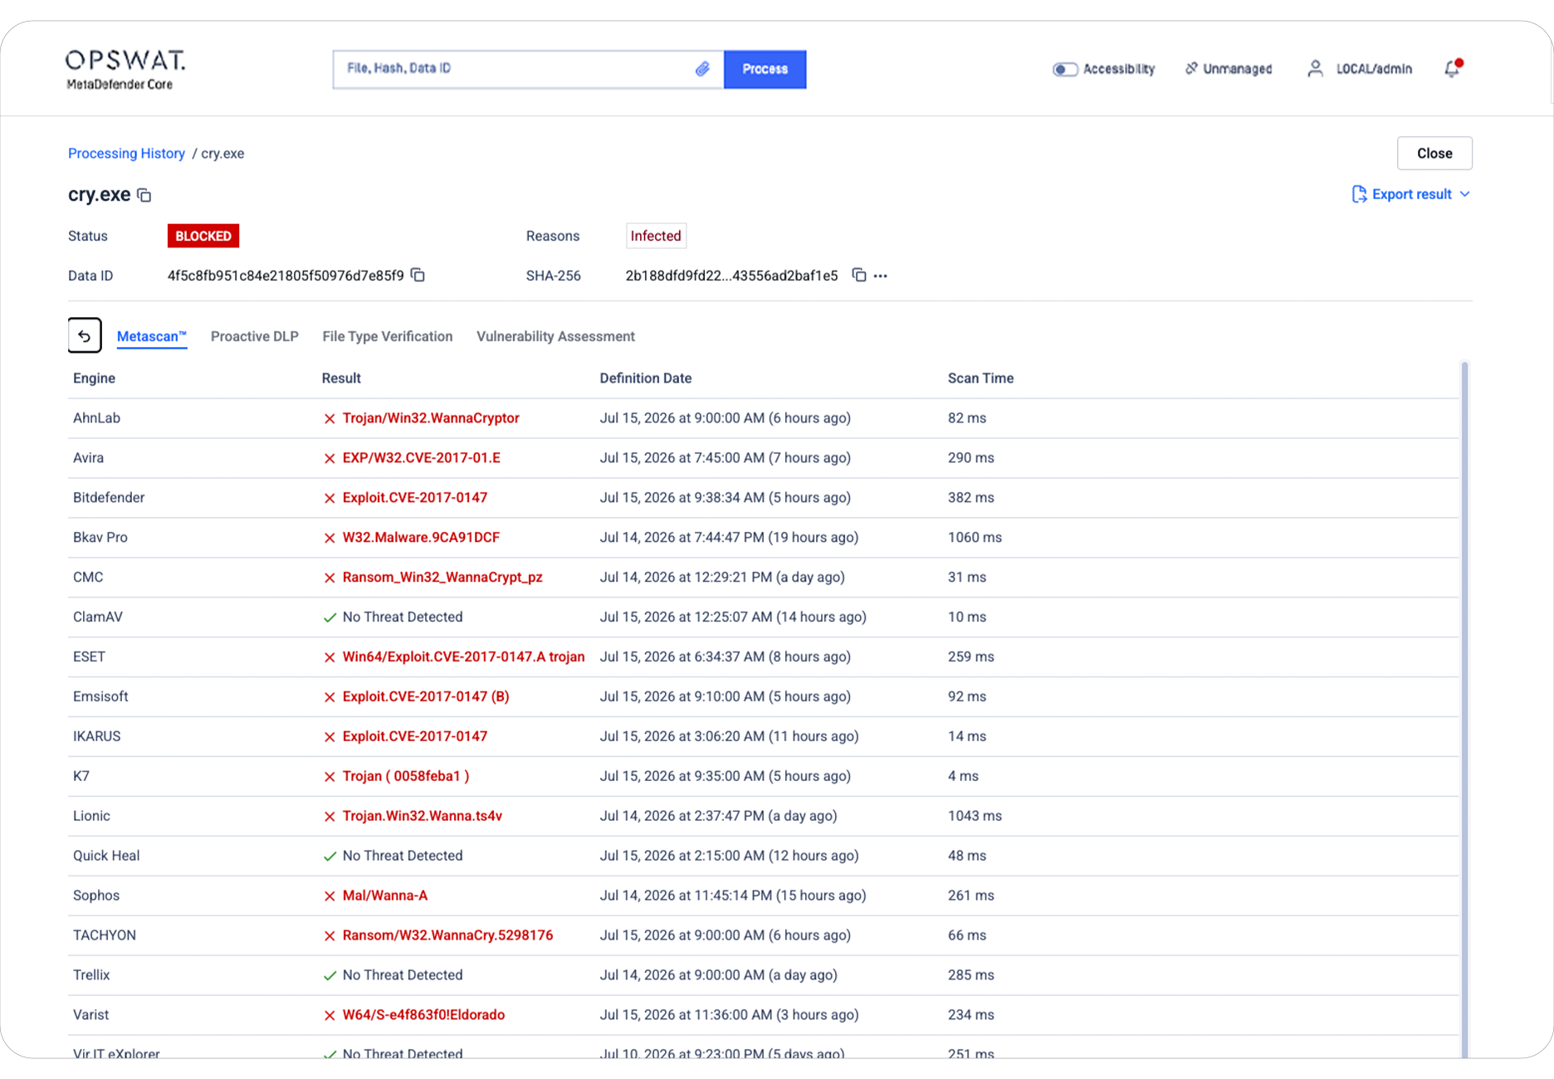
Task: Go to the Processing History link
Action: (126, 154)
